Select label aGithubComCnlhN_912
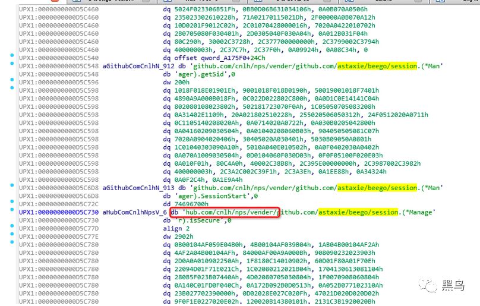This screenshot has width=480, height=306. click(x=138, y=66)
